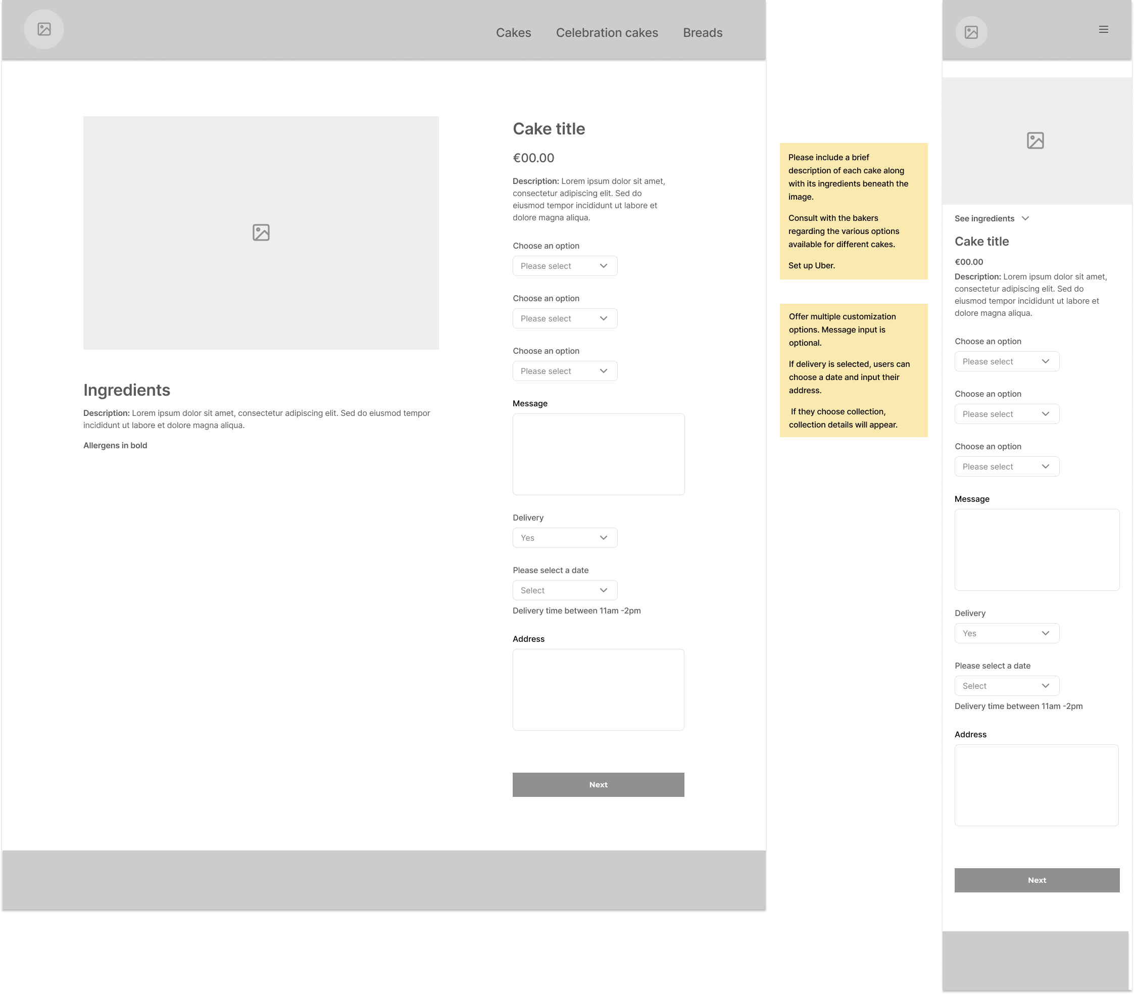
Task: Expand the See ingredients section on mobile
Action: coord(984,218)
